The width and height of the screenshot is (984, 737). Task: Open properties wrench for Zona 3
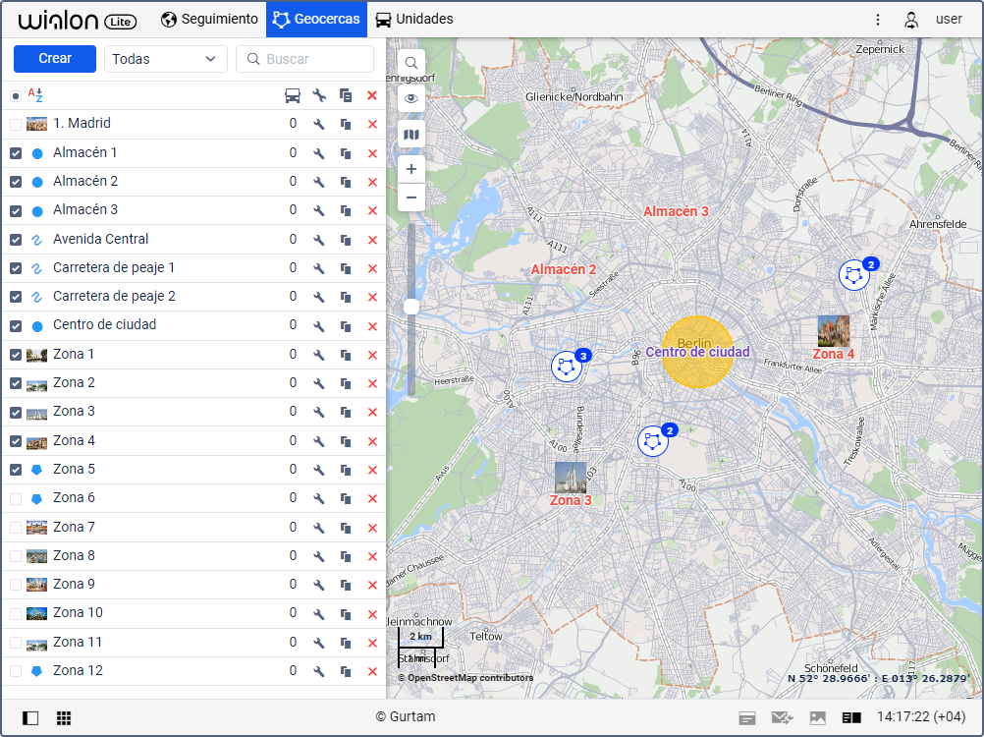tap(319, 413)
